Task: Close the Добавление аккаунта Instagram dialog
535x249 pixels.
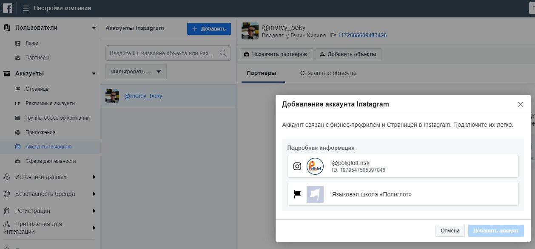Action: 521,104
